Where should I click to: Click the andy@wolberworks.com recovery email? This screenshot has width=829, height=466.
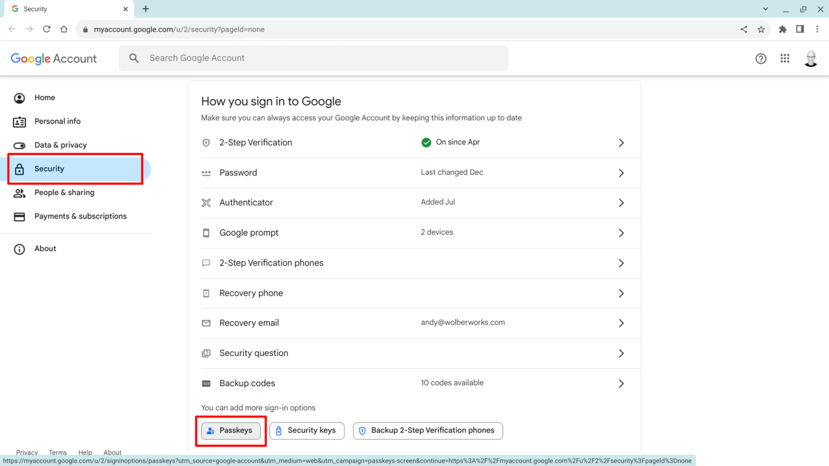(462, 322)
